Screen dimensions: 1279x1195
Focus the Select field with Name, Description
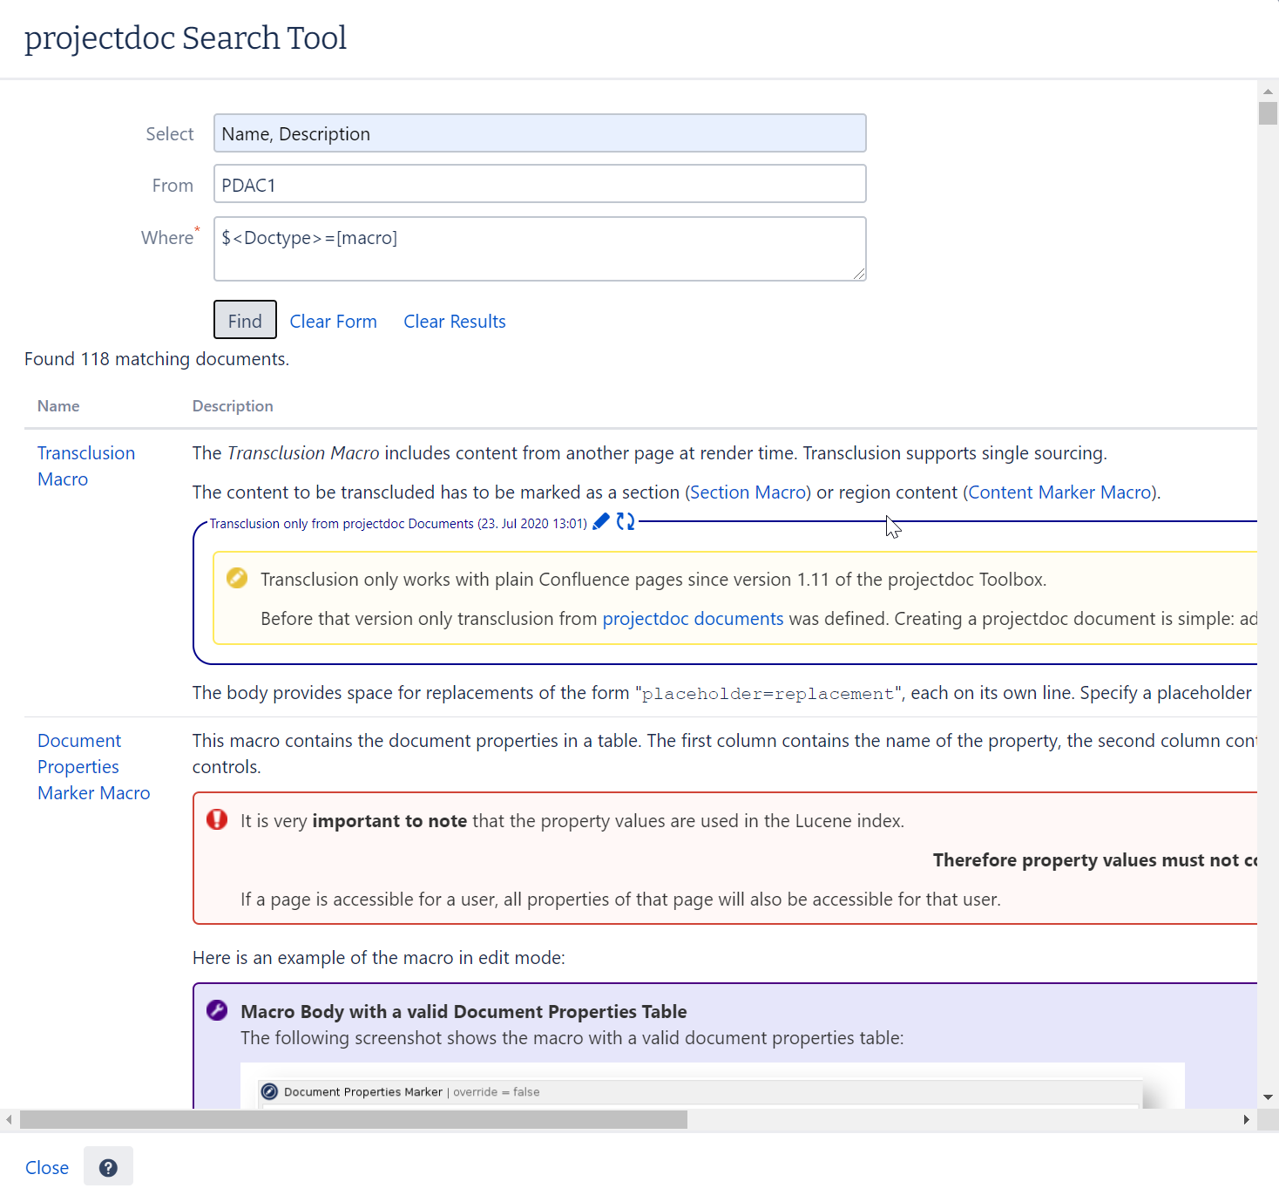click(539, 133)
